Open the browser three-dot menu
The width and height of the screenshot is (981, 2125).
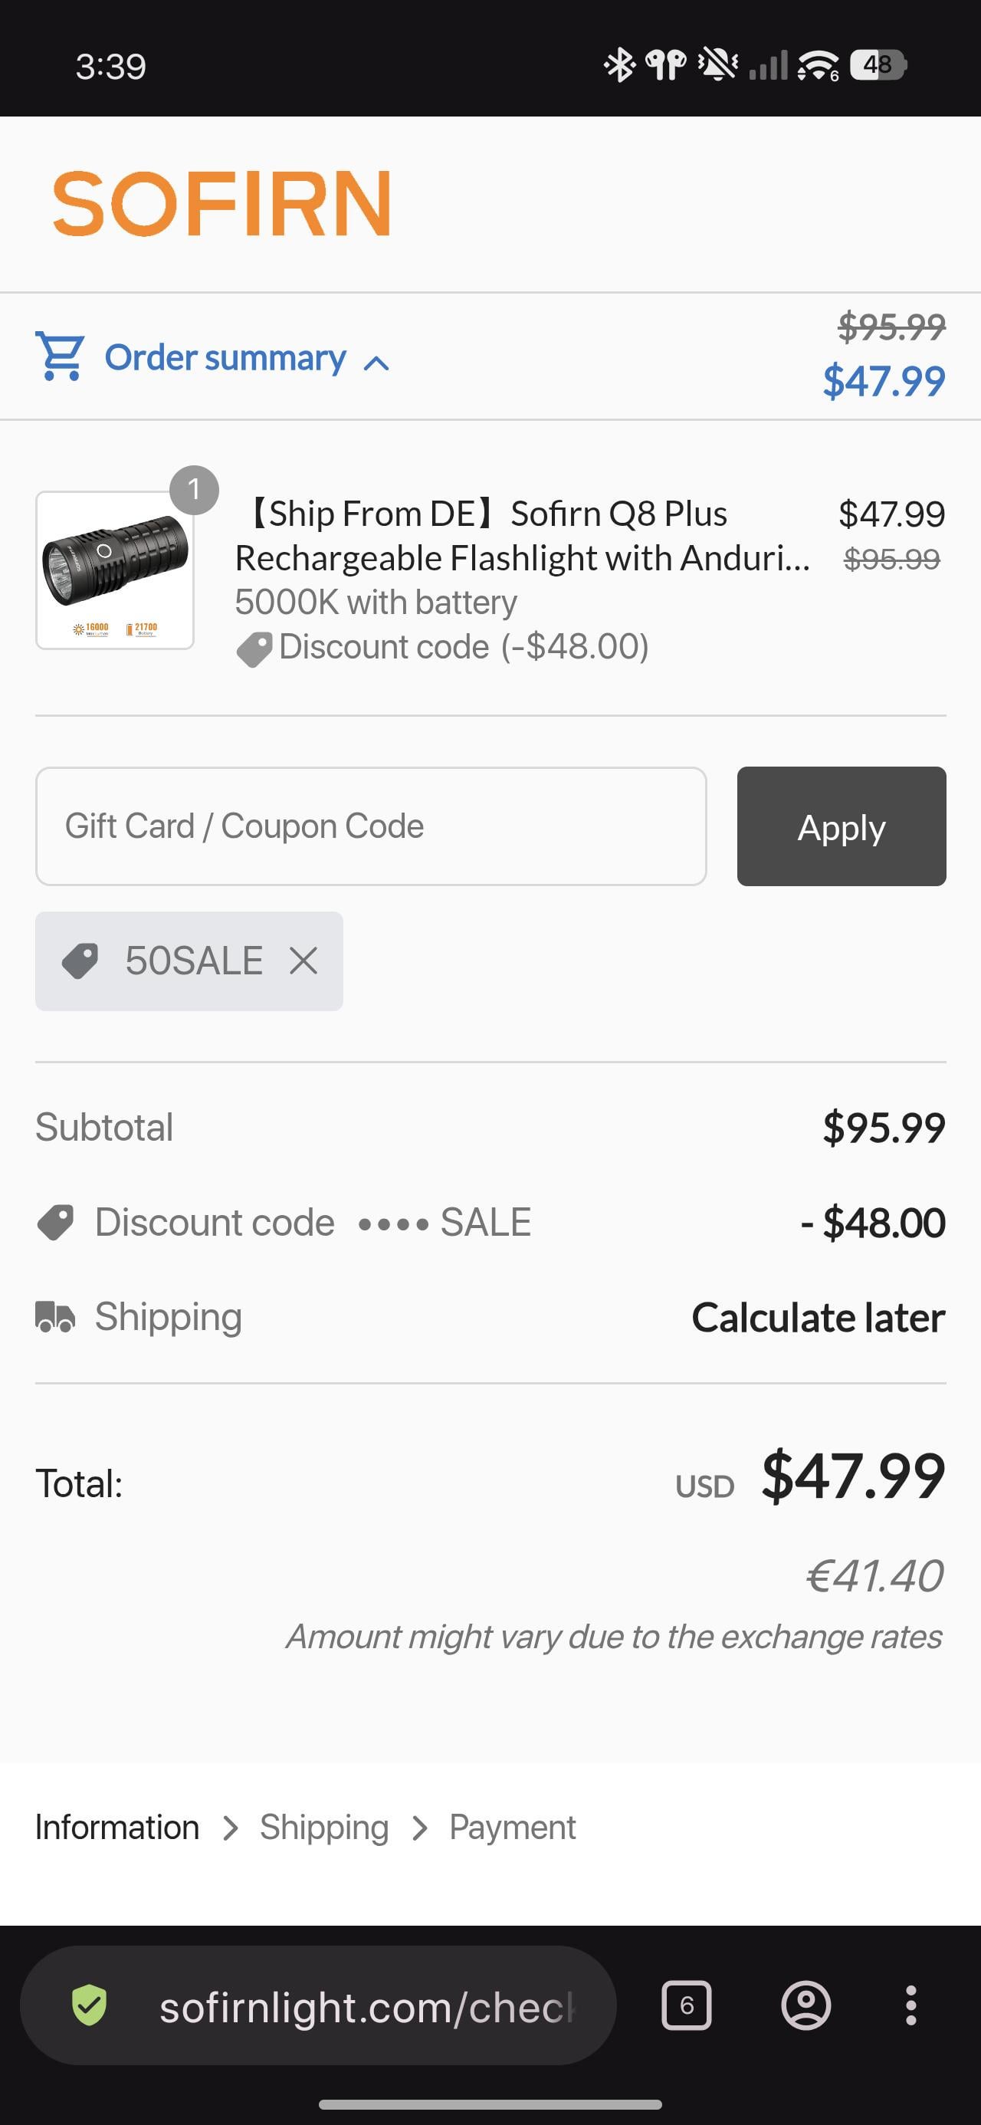(x=910, y=2005)
